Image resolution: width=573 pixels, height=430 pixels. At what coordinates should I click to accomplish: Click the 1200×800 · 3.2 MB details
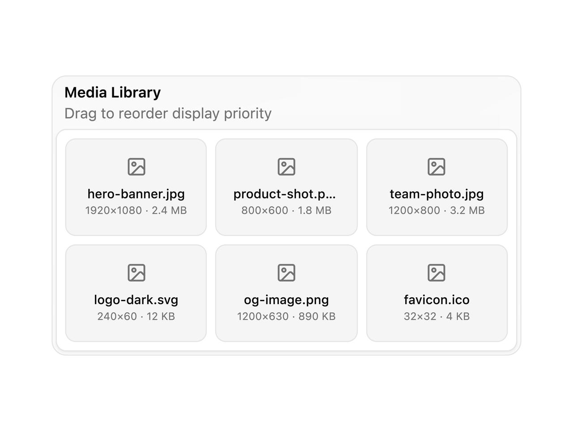pos(437,211)
